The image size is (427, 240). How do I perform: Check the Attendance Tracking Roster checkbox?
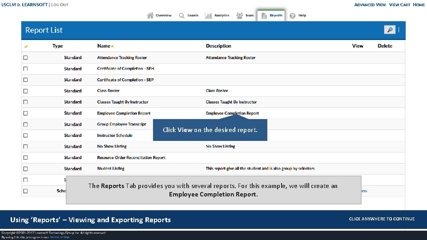pos(26,58)
